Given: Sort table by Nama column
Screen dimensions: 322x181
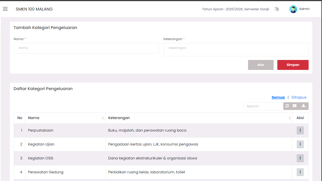Looking at the screenshot, I should pyautogui.click(x=65, y=118).
